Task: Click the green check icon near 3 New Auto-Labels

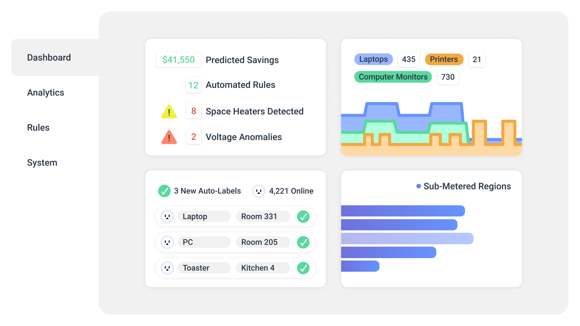Action: (x=164, y=191)
